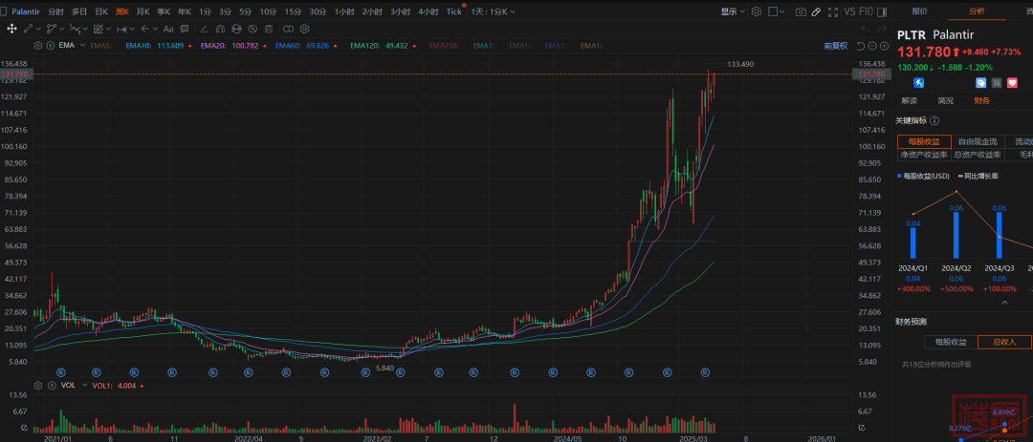Select the Fibonacci projection tool
Image resolution: width=1033 pixels, height=442 pixels.
[99, 29]
